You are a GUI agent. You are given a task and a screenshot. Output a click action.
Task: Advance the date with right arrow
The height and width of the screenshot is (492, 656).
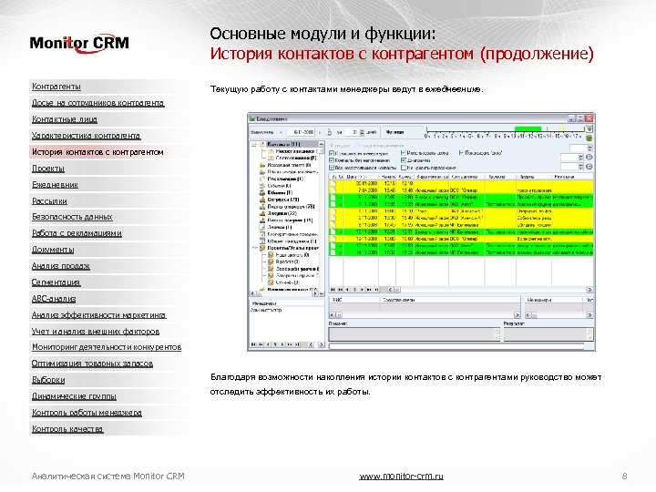pos(320,132)
